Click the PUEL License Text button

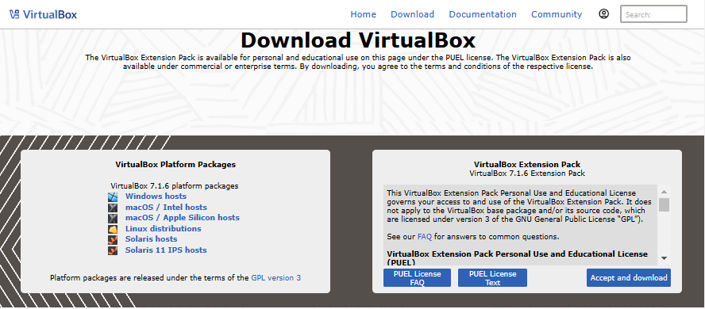[492, 278]
